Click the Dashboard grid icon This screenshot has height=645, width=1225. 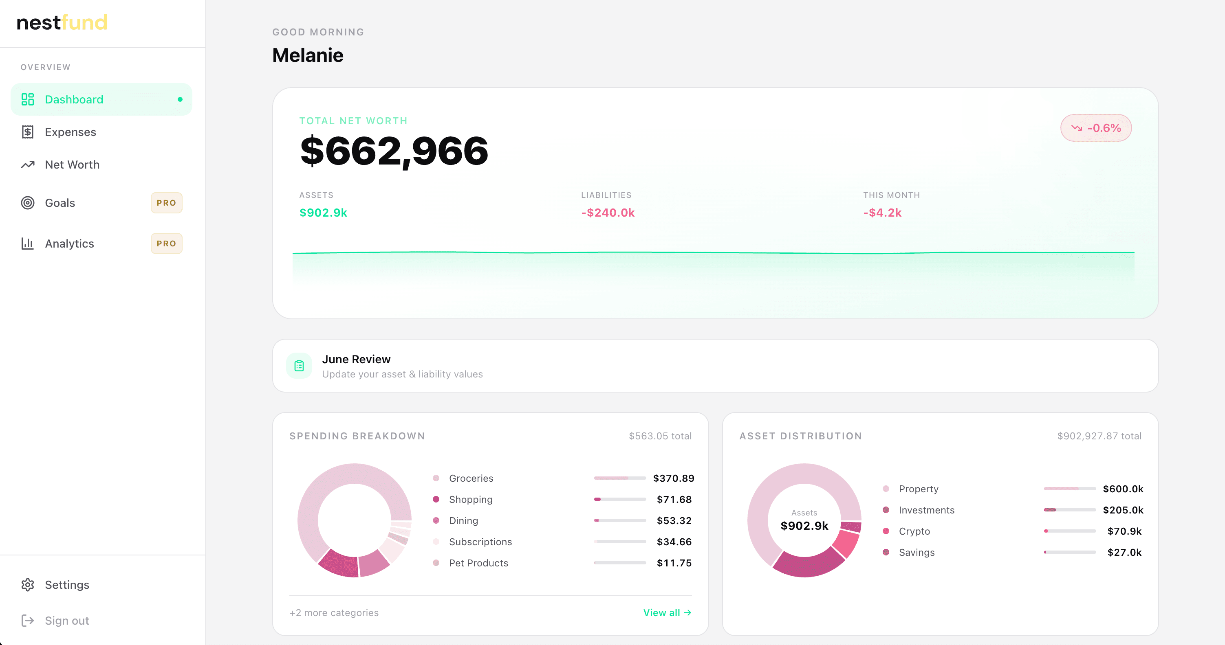(28, 99)
